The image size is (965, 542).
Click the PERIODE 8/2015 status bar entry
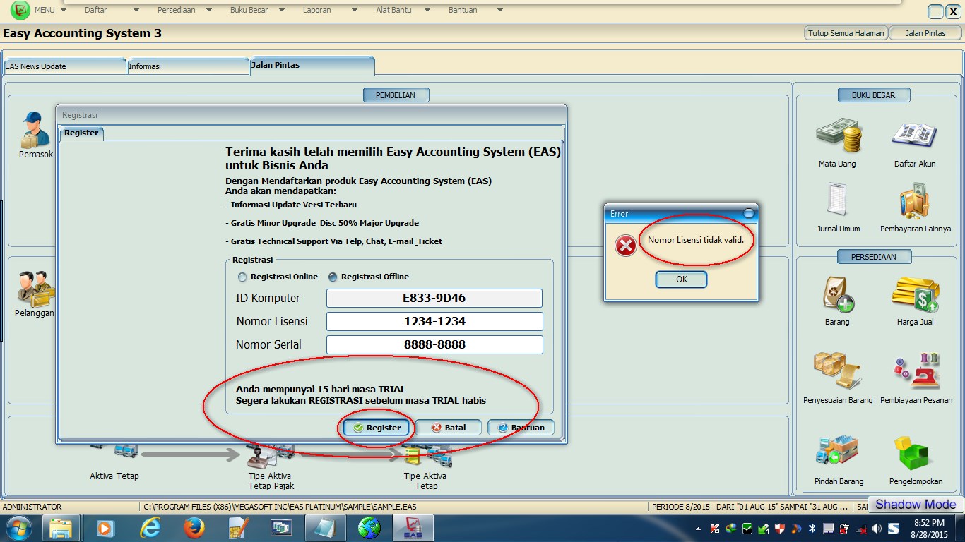click(x=750, y=507)
